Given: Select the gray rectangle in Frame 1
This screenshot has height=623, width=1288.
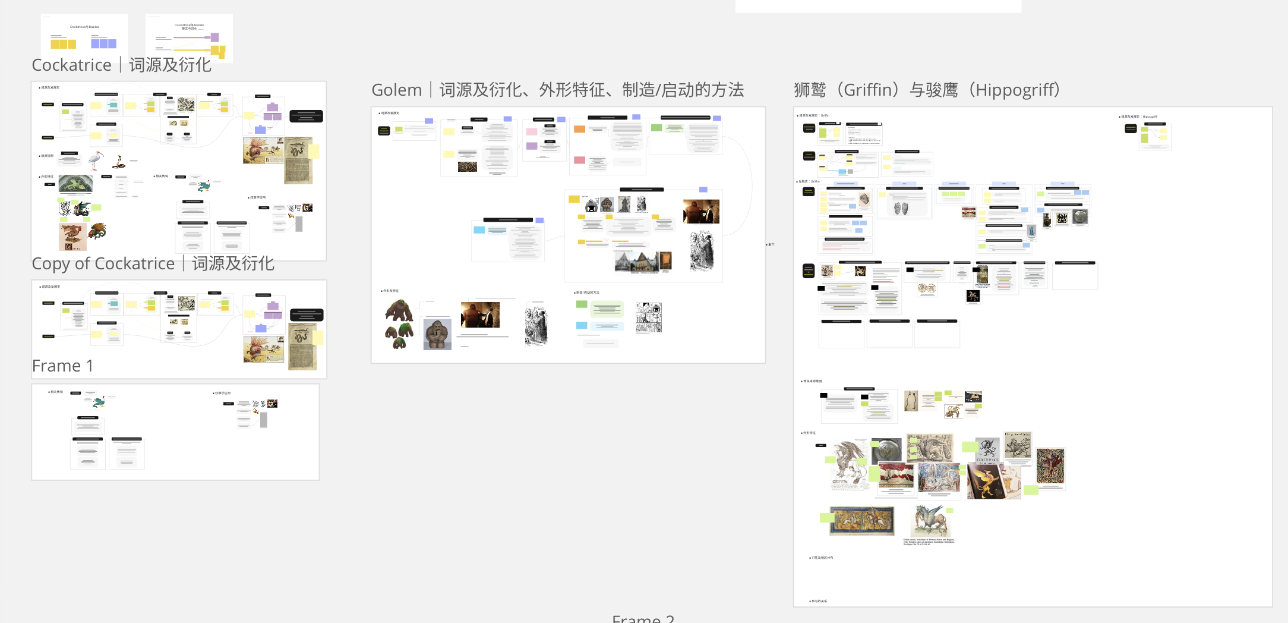Looking at the screenshot, I should point(264,420).
